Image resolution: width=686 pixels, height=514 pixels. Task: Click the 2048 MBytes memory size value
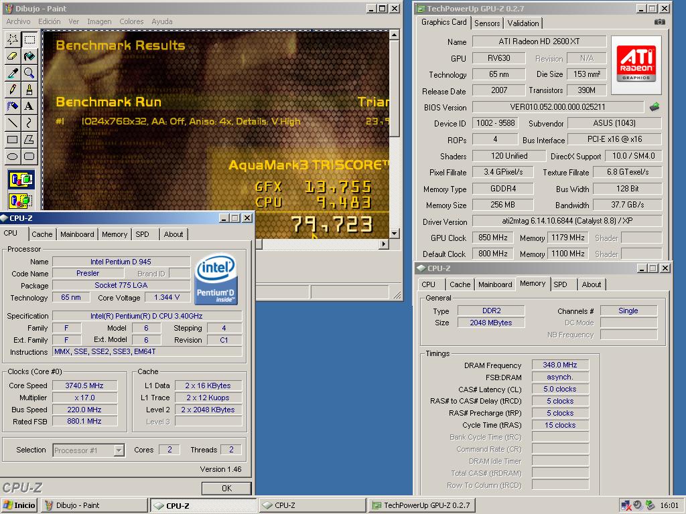point(491,323)
